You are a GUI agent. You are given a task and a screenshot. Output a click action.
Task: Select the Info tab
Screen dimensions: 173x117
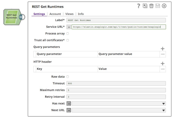pos(81,14)
